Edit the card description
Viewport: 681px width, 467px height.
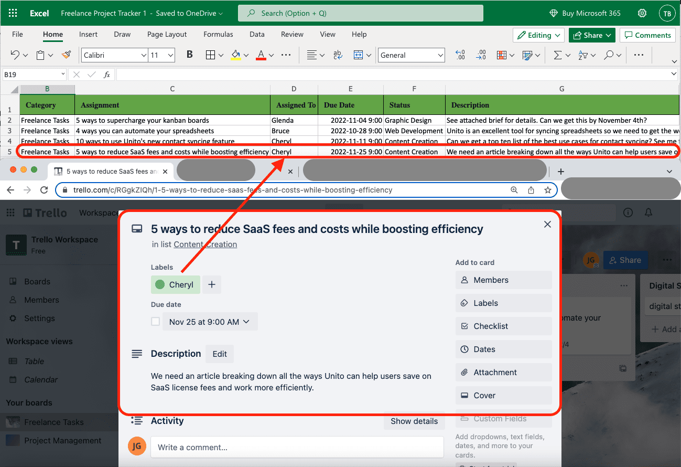click(x=220, y=354)
